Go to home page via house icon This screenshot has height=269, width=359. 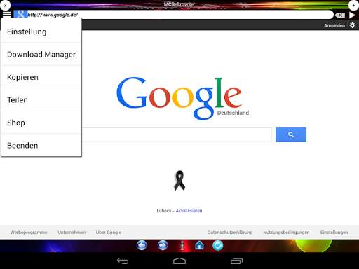click(199, 245)
